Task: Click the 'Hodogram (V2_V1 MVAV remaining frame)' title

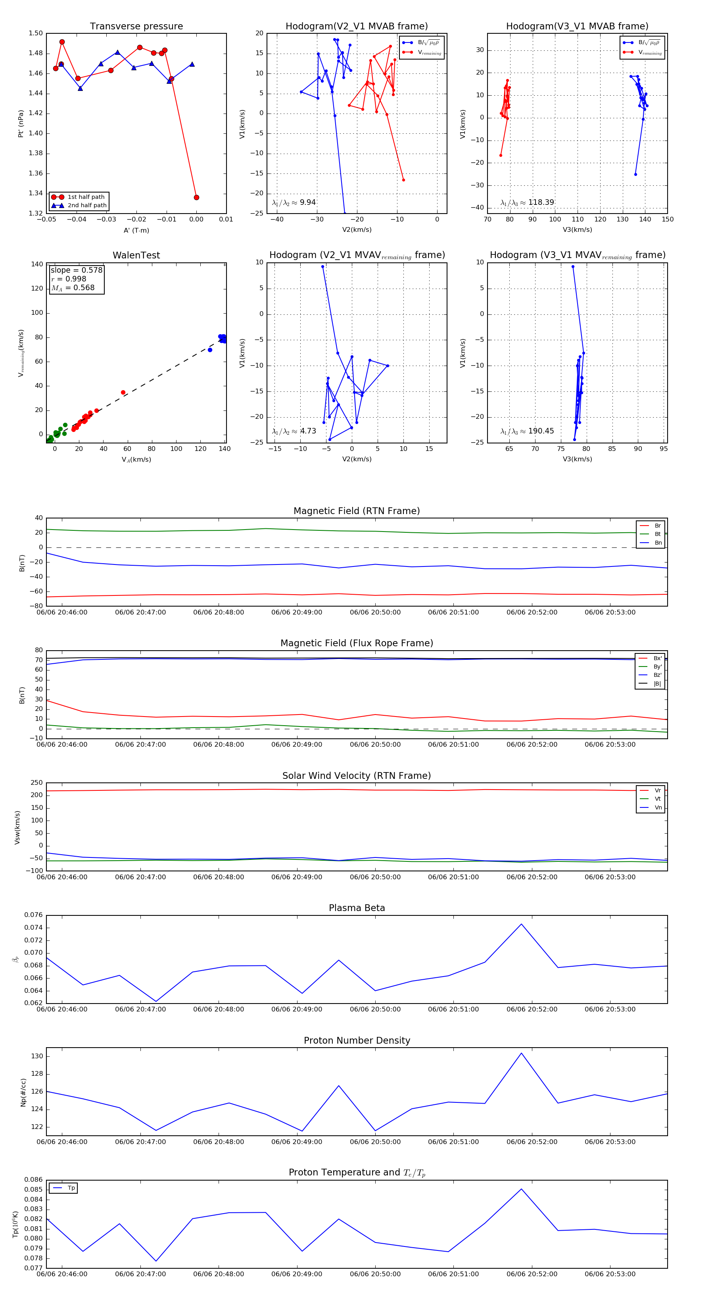Action: coord(357,255)
